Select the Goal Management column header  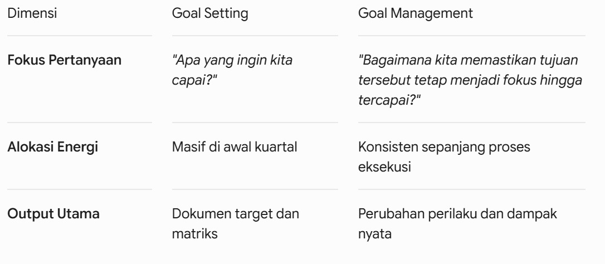coord(415,13)
